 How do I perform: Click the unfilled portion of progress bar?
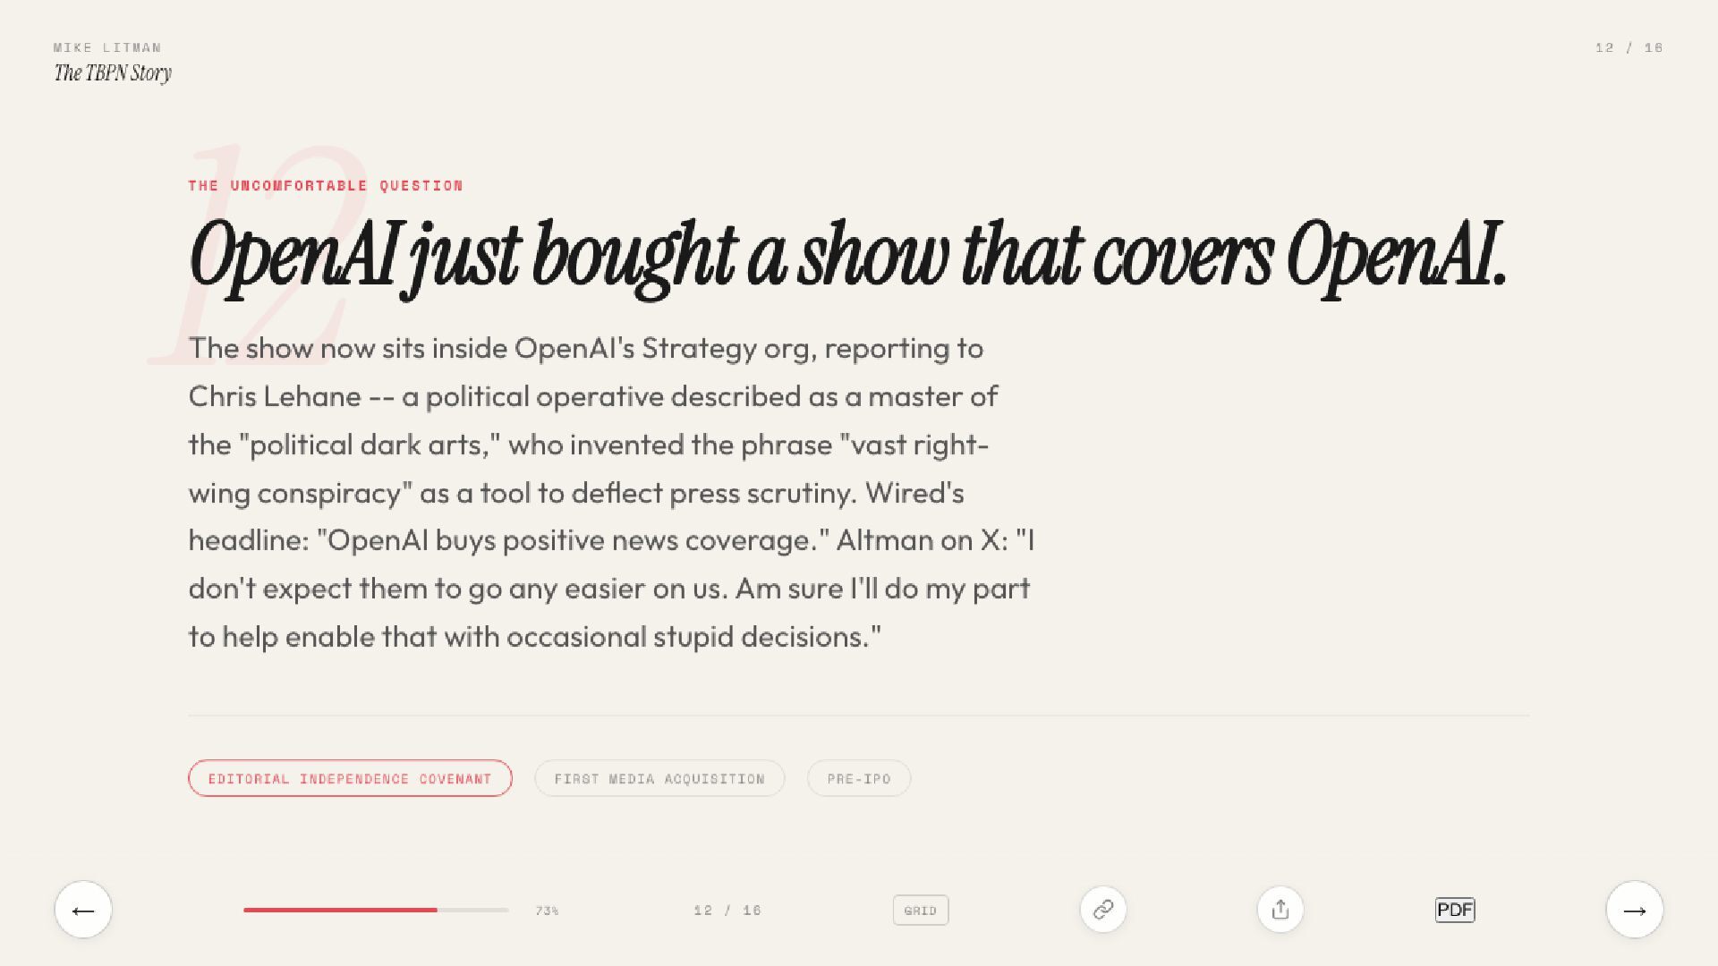click(x=473, y=910)
